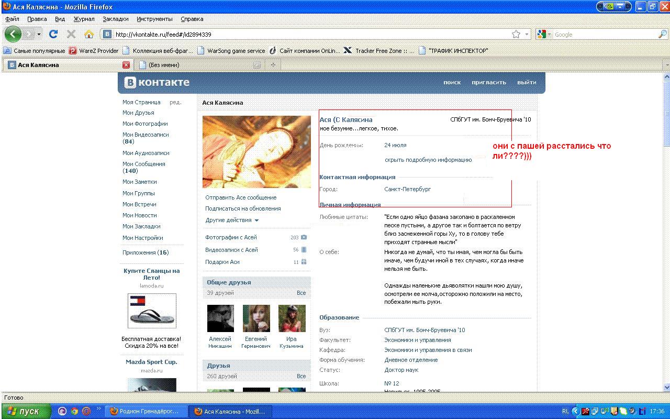Open the URL history dropdown arrow
This screenshot has width=670, height=419.
(527, 34)
